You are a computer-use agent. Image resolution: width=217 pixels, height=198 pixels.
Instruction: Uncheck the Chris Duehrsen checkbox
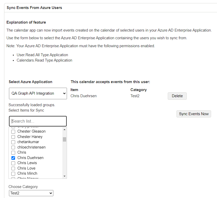13,158
